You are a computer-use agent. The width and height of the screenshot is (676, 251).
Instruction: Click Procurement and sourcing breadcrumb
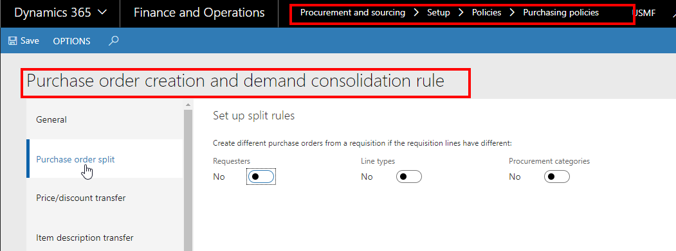pos(352,12)
